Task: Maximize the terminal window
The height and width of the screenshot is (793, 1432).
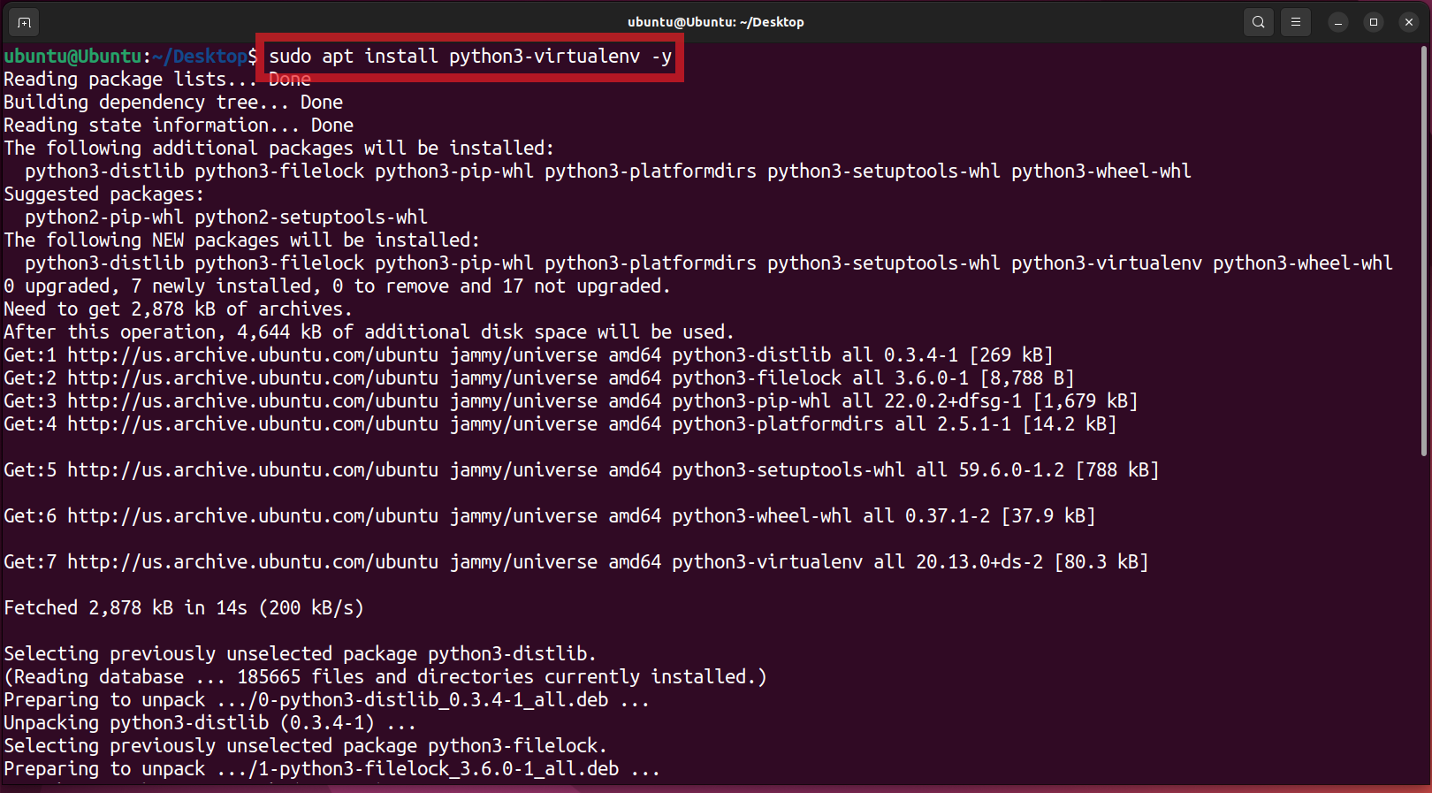Action: (x=1374, y=22)
